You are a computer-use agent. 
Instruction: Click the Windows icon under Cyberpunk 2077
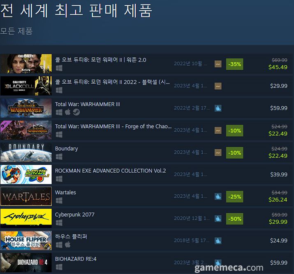pos(59,223)
